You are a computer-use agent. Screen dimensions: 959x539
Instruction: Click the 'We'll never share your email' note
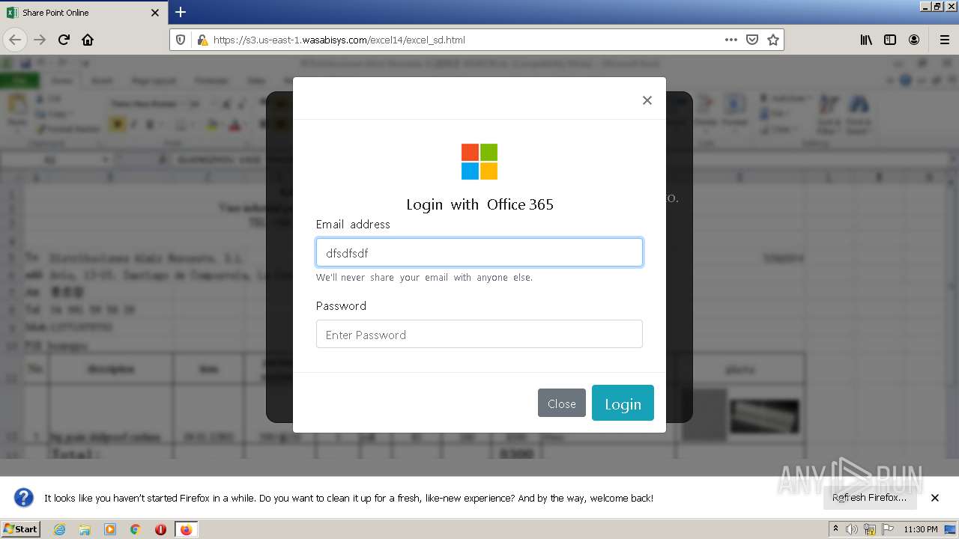coord(424,277)
